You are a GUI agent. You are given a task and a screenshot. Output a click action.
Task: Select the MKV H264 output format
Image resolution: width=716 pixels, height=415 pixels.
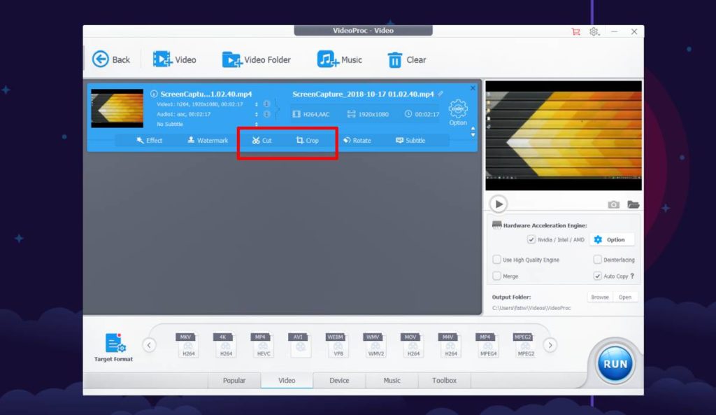[186, 344]
